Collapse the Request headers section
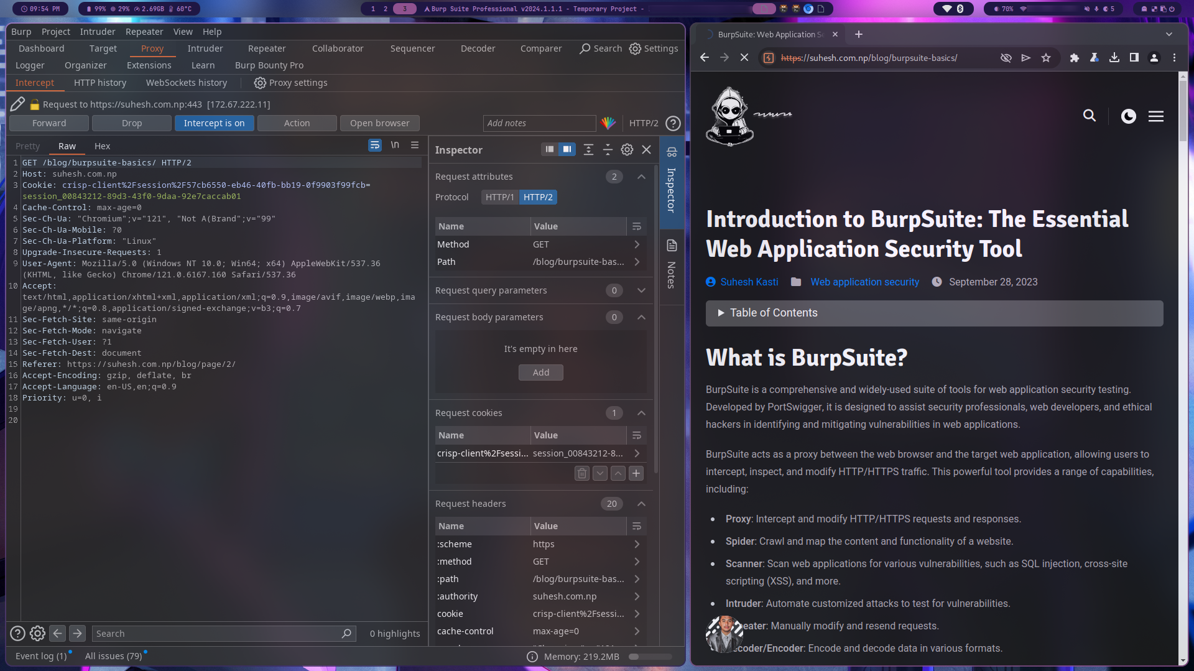Viewport: 1194px width, 671px height. click(x=641, y=504)
